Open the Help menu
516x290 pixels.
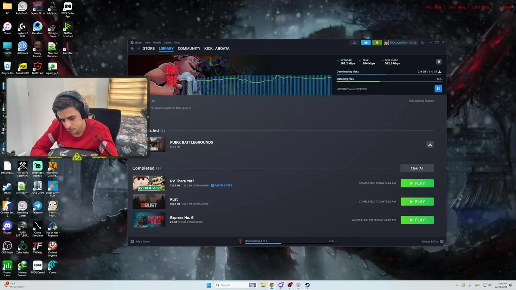point(177,42)
